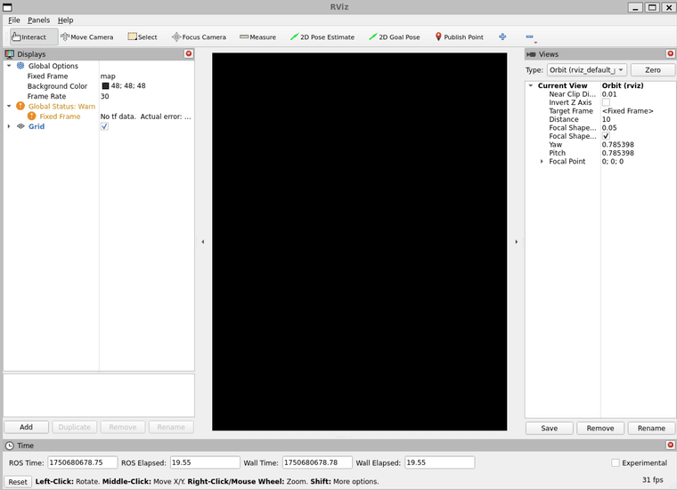Toggle the Focal Shape Fixed Size checkbox

point(606,136)
